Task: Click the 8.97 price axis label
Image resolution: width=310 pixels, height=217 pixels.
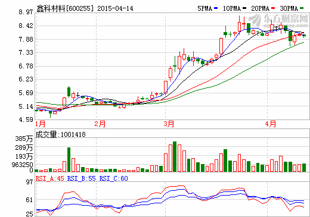Action: 26,12
